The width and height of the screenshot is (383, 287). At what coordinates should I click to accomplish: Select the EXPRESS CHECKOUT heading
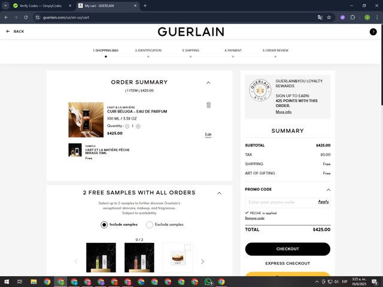(287, 263)
